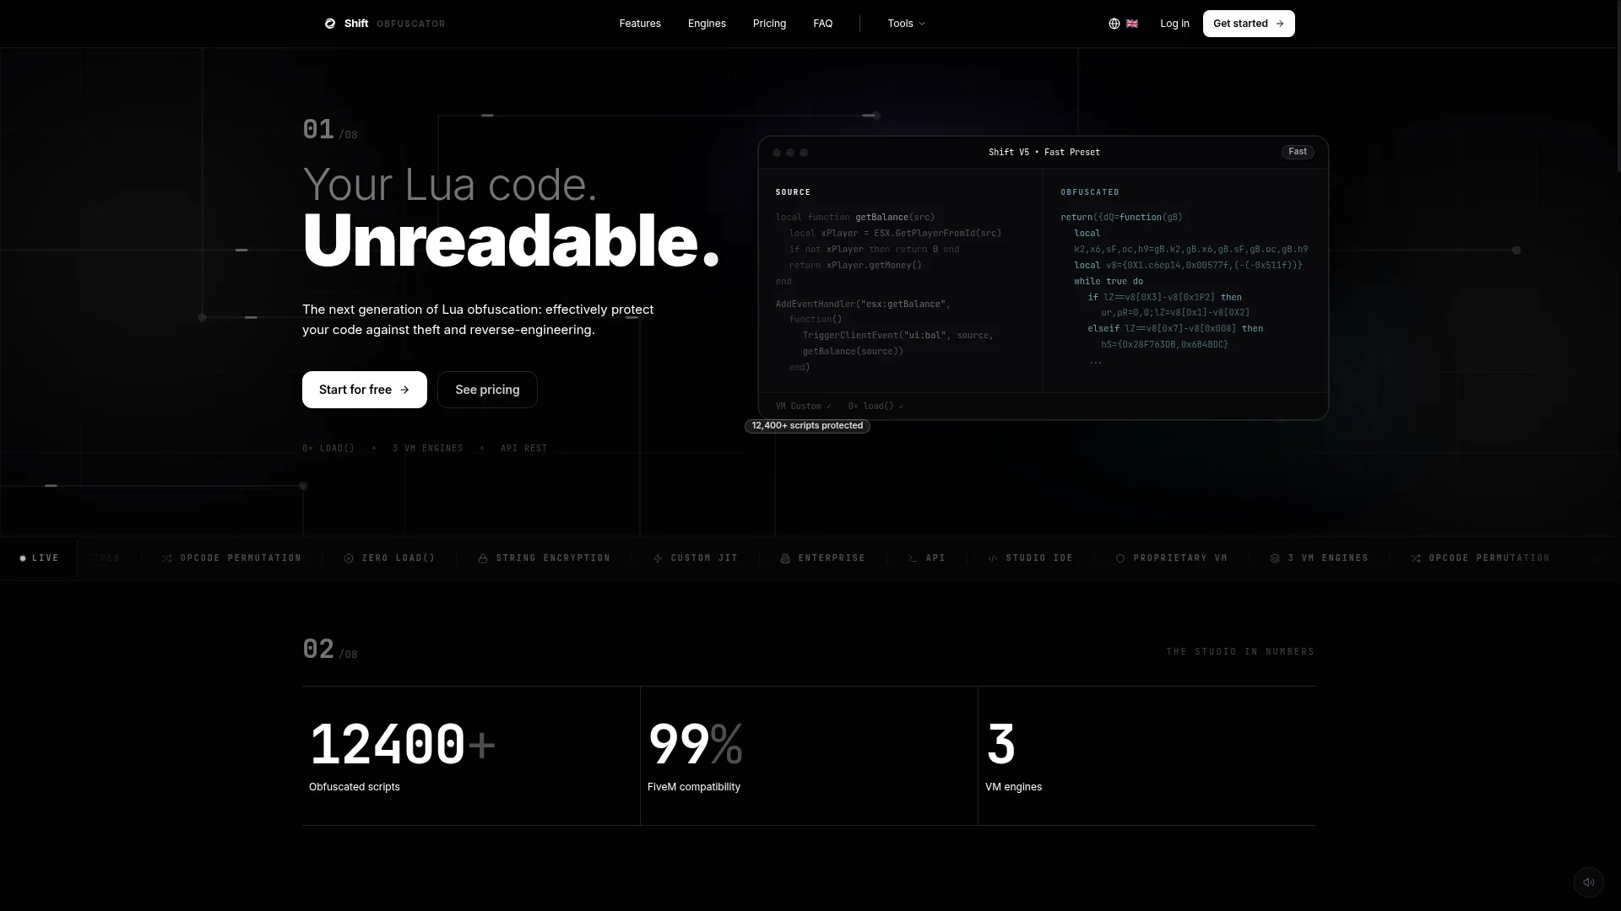Click the Zero Load() ticker icon

click(349, 558)
